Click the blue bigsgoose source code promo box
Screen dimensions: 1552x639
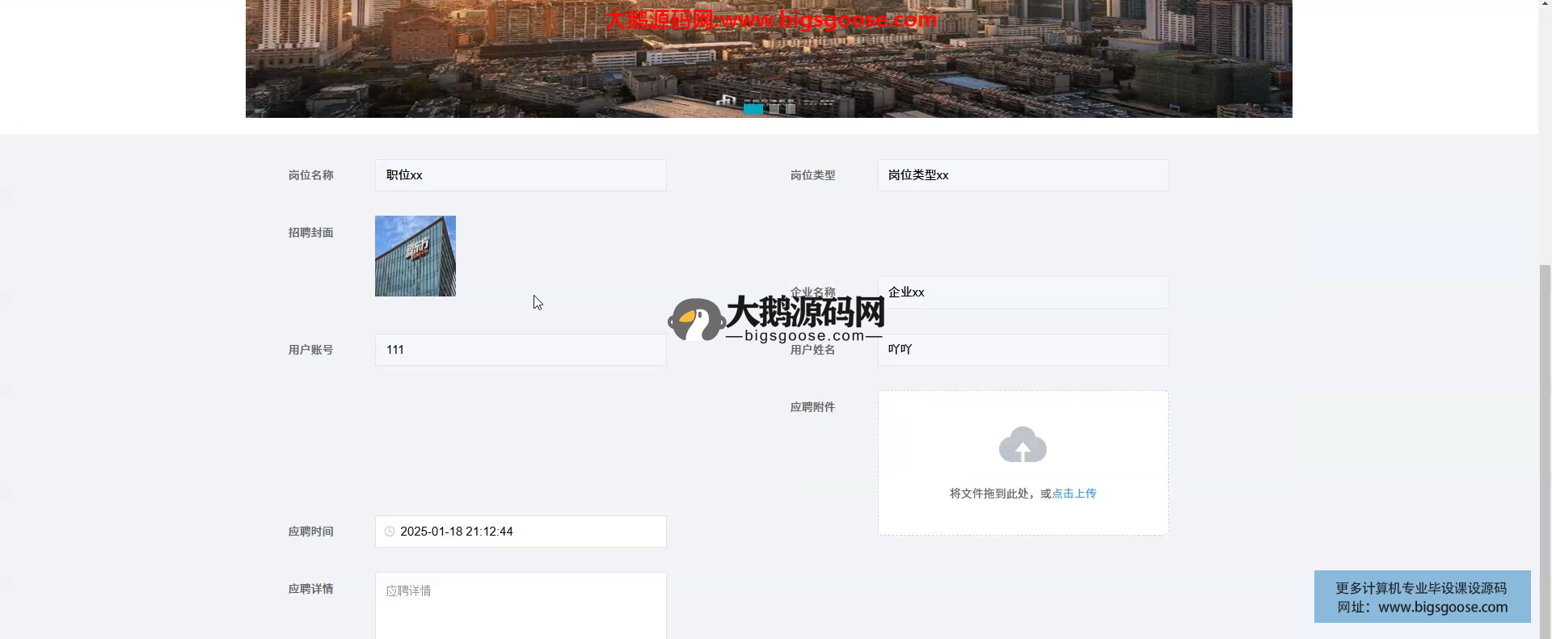(x=1422, y=597)
